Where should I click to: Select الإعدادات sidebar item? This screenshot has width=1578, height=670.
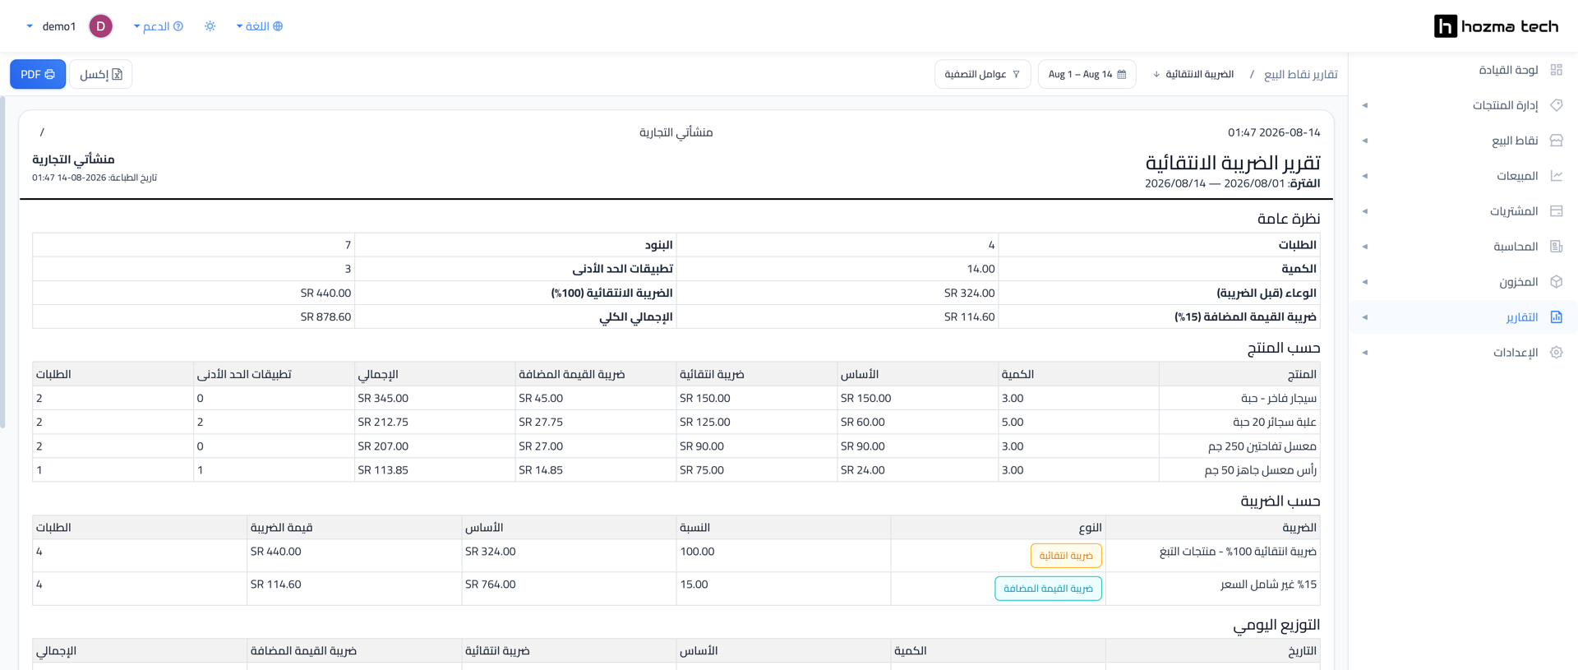1463,353
